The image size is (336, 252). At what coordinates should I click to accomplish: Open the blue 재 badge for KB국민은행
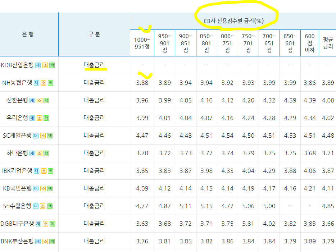[36, 189]
